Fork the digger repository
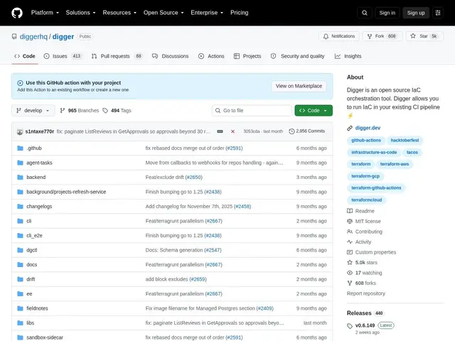The height and width of the screenshot is (341, 455). click(x=382, y=36)
